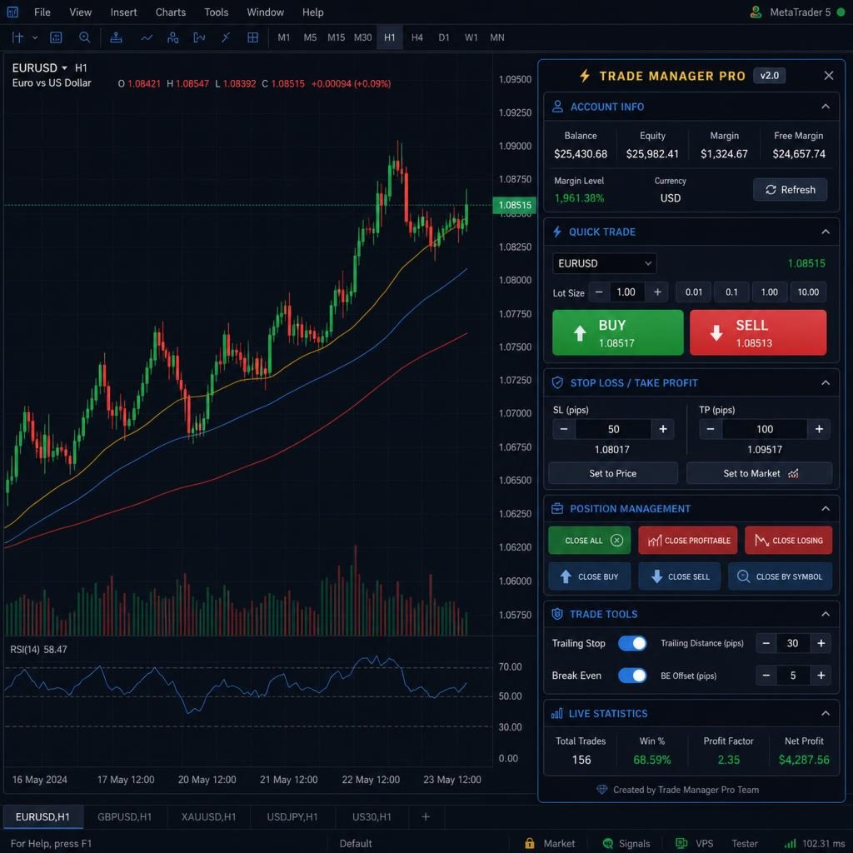This screenshot has height=853, width=853.
Task: Click the VPS icon in status bar
Action: (681, 843)
